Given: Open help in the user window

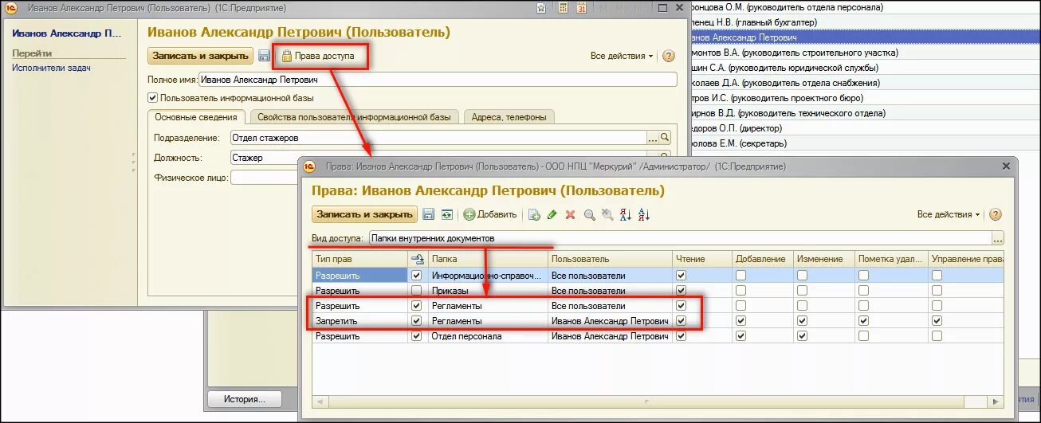Looking at the screenshot, I should (669, 57).
